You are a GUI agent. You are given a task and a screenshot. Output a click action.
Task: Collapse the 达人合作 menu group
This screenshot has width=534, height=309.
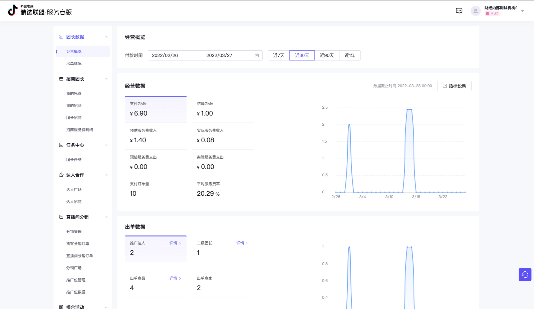coord(106,175)
